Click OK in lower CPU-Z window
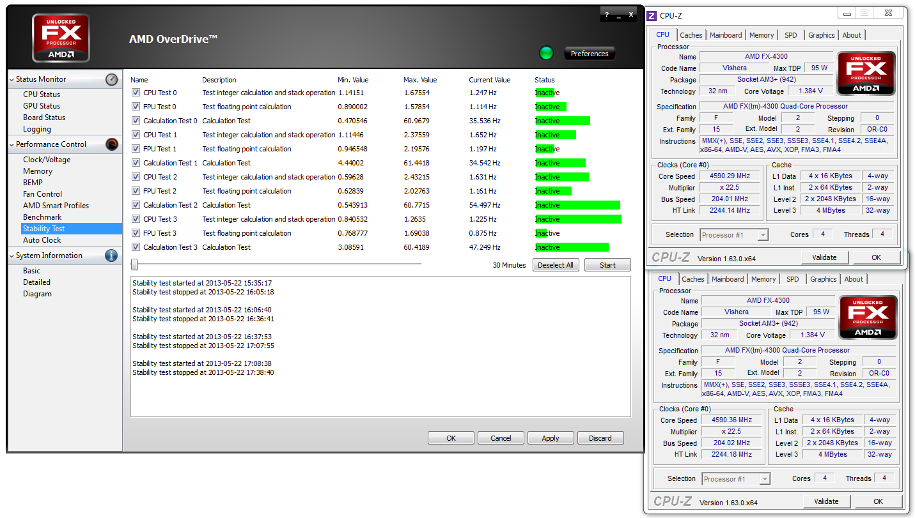Screen dimensions: 915x518 click(x=879, y=501)
